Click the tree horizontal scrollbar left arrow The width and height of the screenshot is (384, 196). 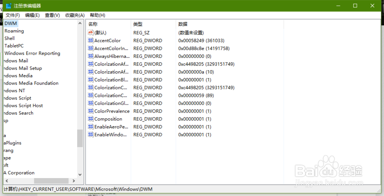tap(7, 181)
